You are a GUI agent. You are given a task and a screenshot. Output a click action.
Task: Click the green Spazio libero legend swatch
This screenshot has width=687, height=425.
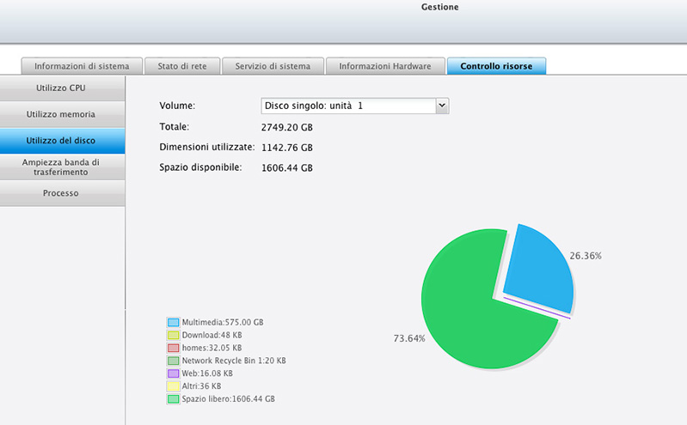(173, 399)
